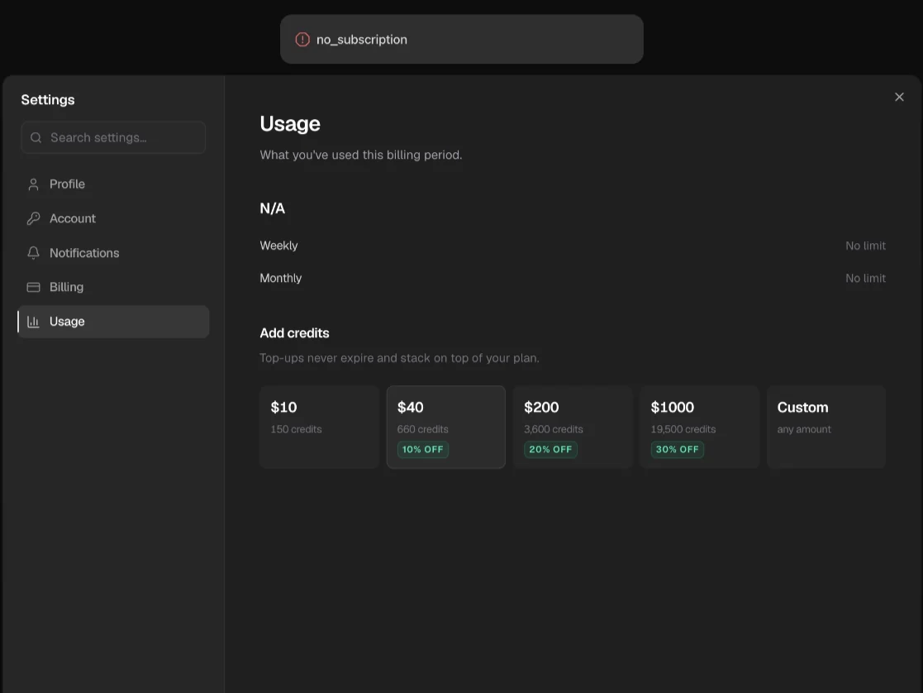This screenshot has height=693, width=923.
Task: Choose the $40 credits top-up
Action: click(x=446, y=428)
